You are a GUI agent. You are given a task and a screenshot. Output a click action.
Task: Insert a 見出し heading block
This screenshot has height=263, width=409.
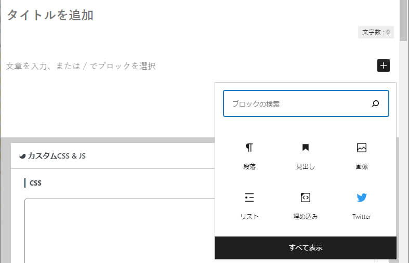(x=306, y=156)
